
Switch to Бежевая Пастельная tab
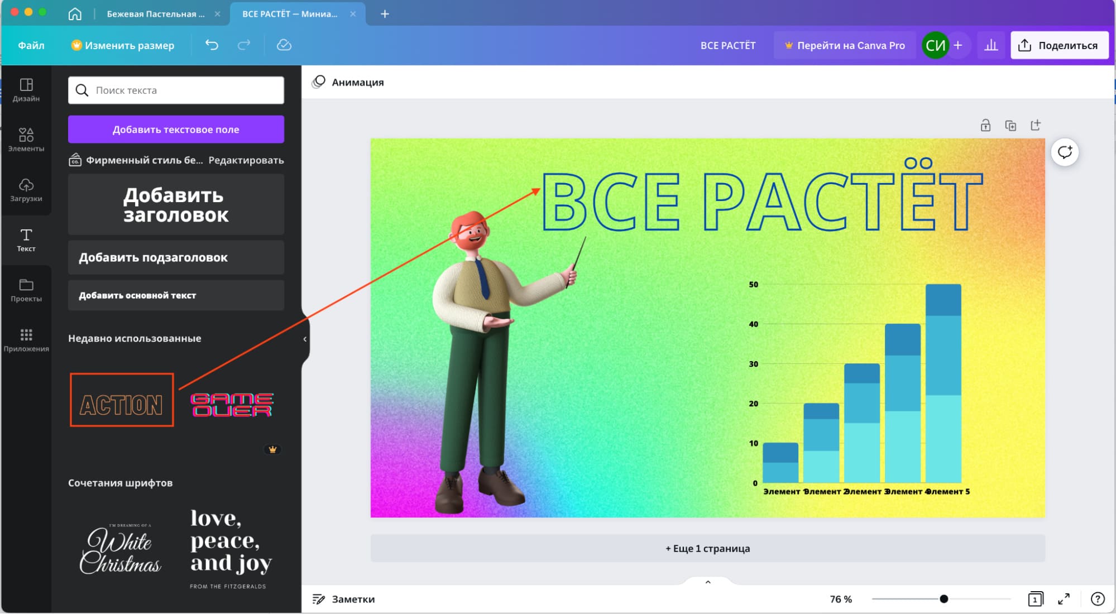coord(156,14)
